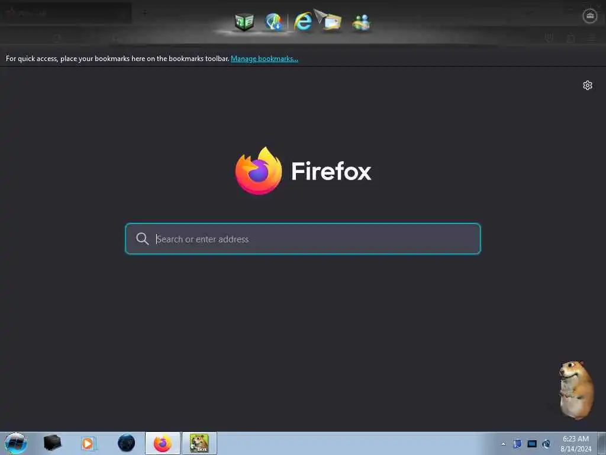606x455 pixels.
Task: Click the bookmarks toolbar hint text
Action: pos(118,59)
